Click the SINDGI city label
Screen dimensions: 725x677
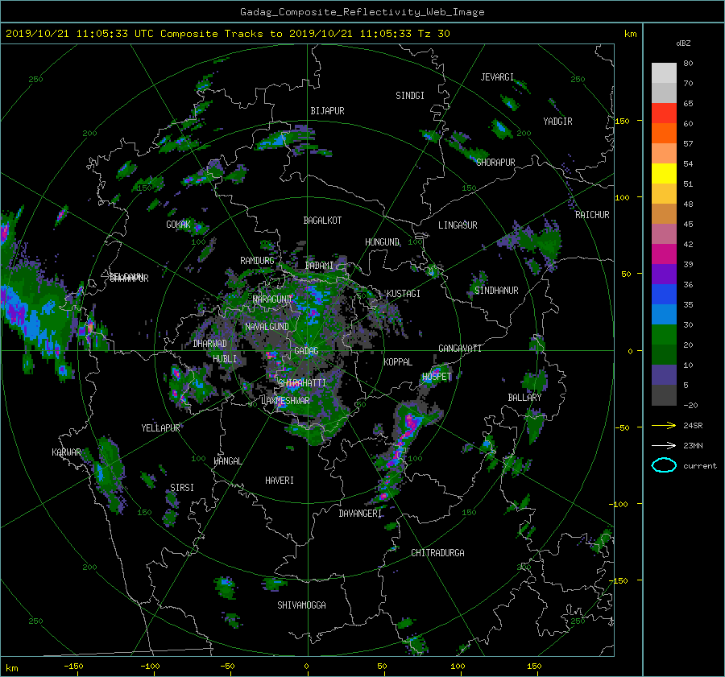[410, 96]
